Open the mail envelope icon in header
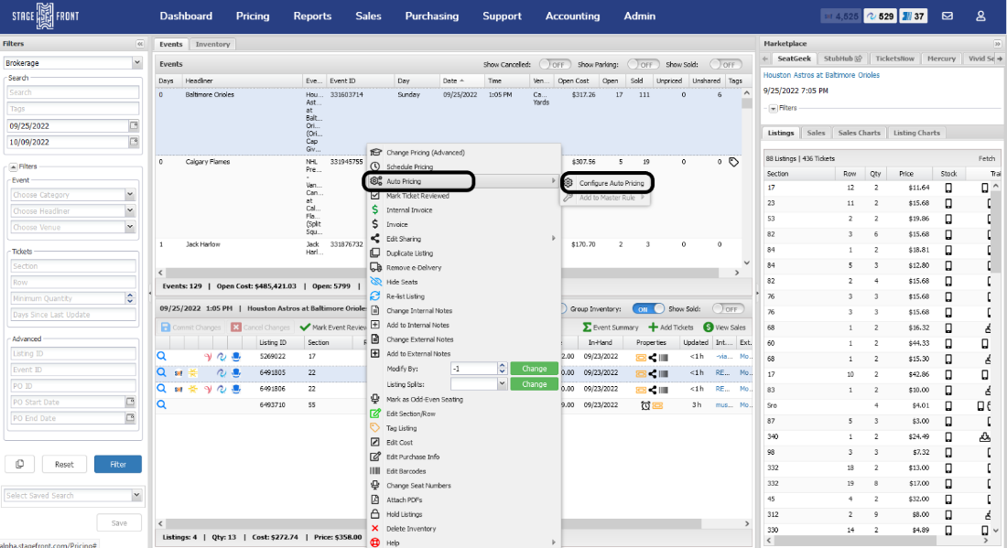Viewport: 1007px width, 548px height. pos(947,16)
